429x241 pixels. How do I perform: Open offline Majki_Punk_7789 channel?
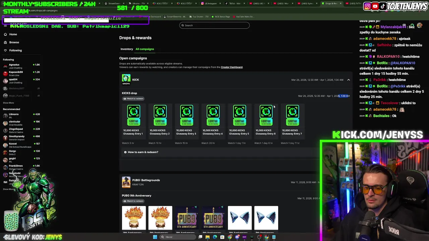21,96
